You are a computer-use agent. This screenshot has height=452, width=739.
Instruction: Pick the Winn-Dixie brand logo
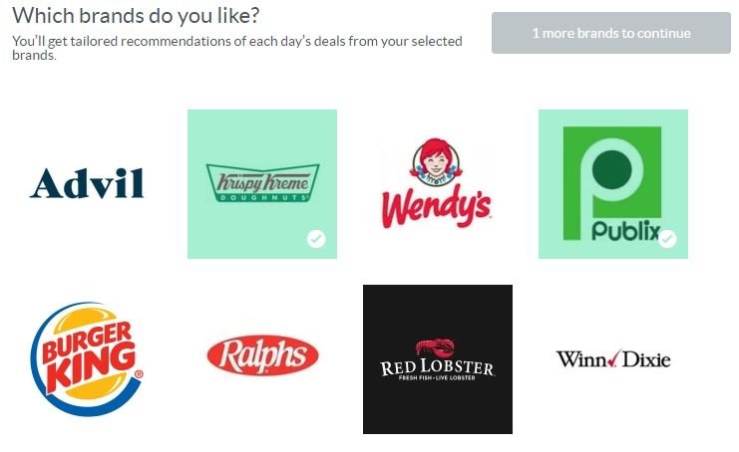tap(613, 359)
